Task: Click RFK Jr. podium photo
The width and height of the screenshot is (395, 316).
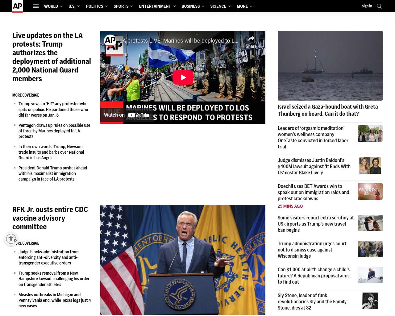Action: 183,260
